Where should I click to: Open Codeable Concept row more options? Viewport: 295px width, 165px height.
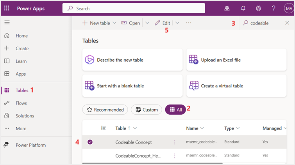(x=175, y=142)
